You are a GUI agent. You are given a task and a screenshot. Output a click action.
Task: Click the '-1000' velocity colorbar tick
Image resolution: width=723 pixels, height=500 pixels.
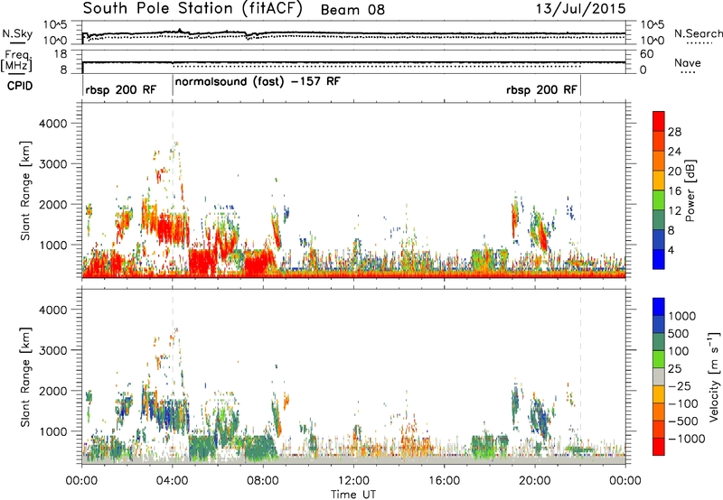pos(687,439)
